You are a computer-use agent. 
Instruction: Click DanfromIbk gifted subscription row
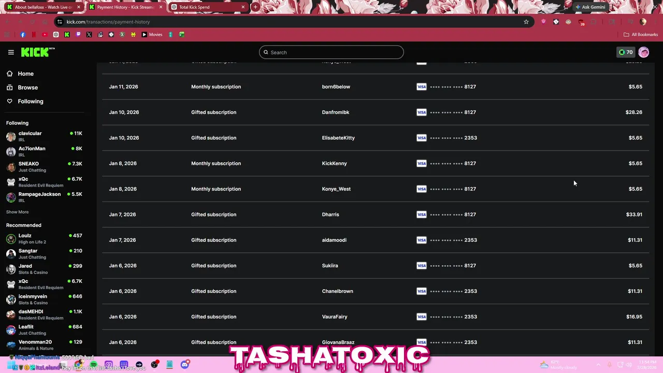[376, 112]
